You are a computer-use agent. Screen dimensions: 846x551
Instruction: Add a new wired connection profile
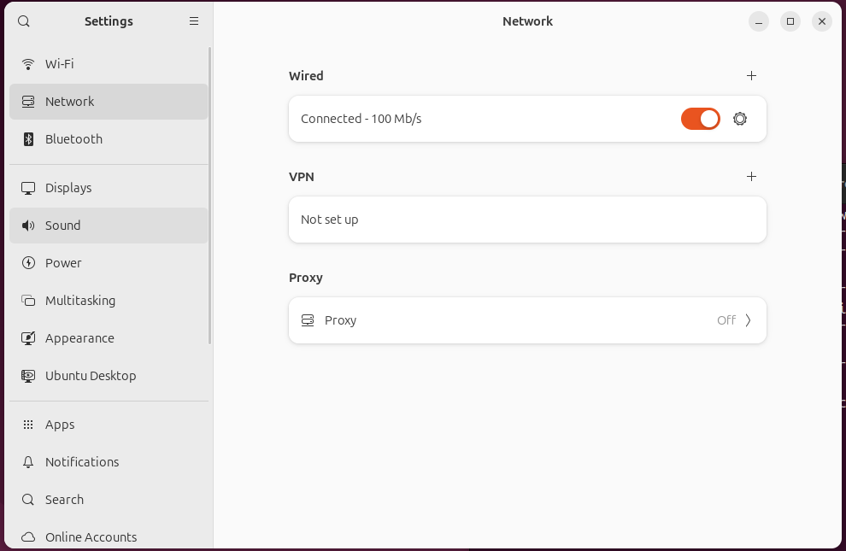point(751,76)
